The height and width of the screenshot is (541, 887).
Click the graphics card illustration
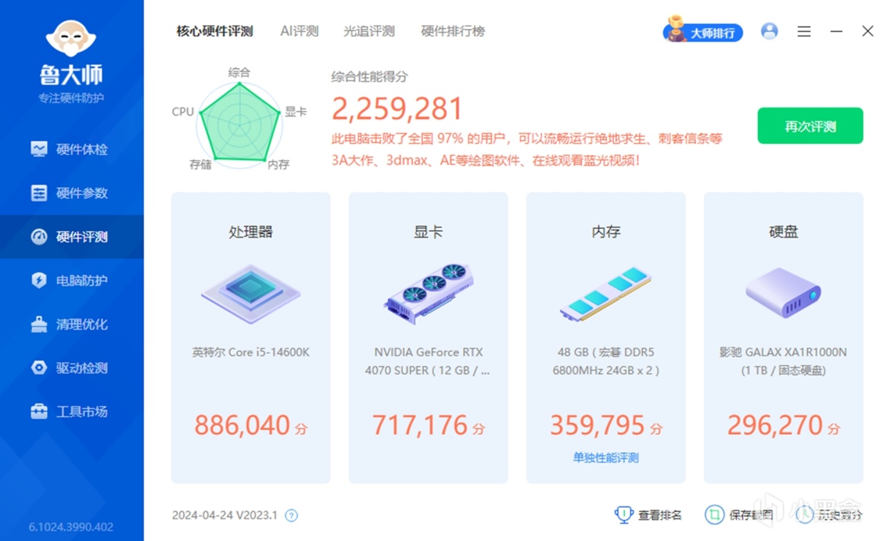tap(428, 293)
